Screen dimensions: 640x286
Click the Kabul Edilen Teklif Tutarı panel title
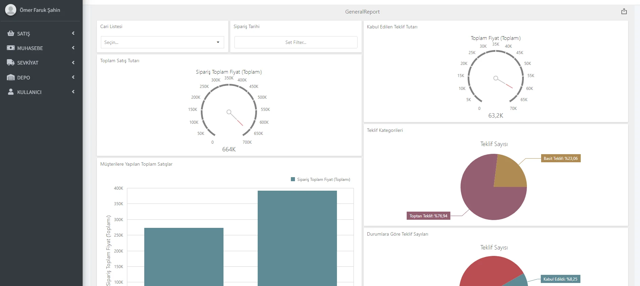(392, 27)
